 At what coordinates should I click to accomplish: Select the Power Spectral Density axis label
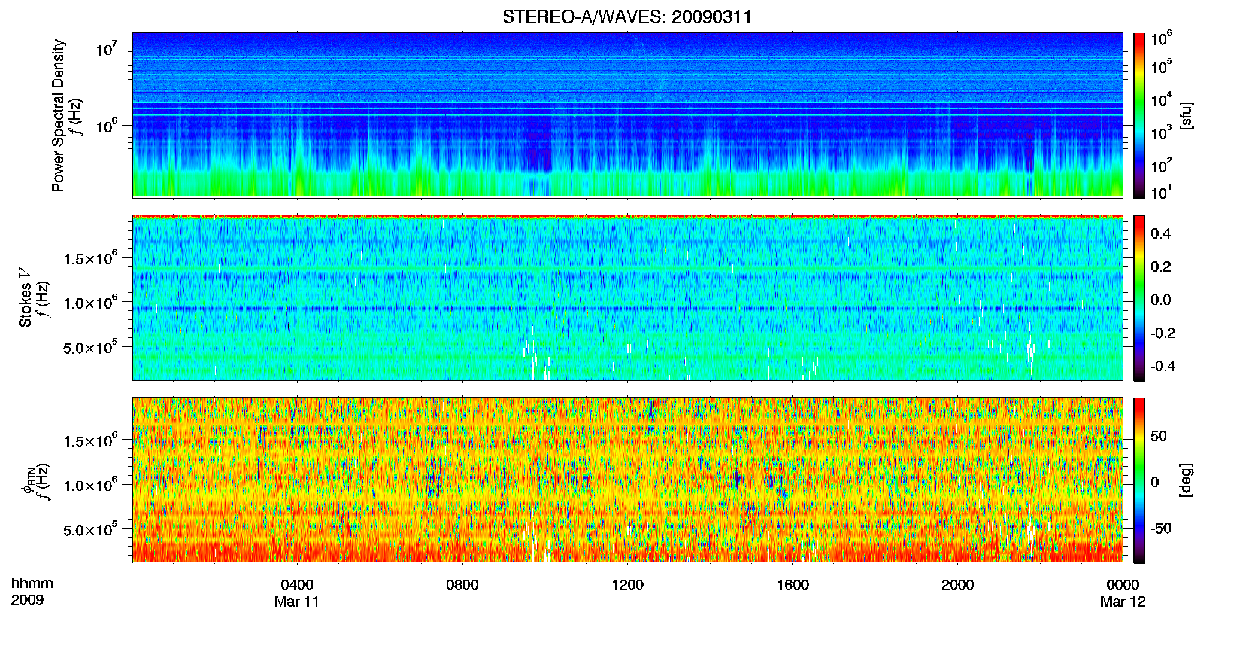point(58,115)
